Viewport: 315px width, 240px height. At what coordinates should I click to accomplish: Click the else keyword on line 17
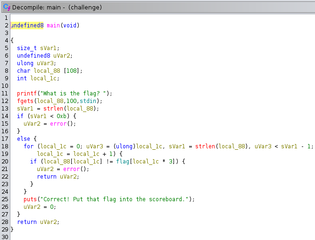point(24,138)
